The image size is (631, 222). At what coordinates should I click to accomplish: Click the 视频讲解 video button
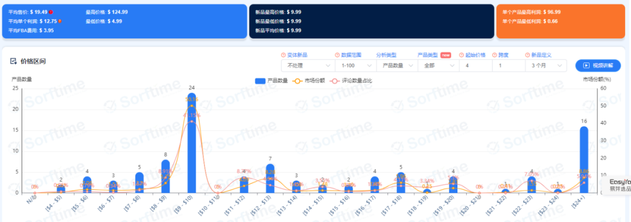tap(598, 65)
